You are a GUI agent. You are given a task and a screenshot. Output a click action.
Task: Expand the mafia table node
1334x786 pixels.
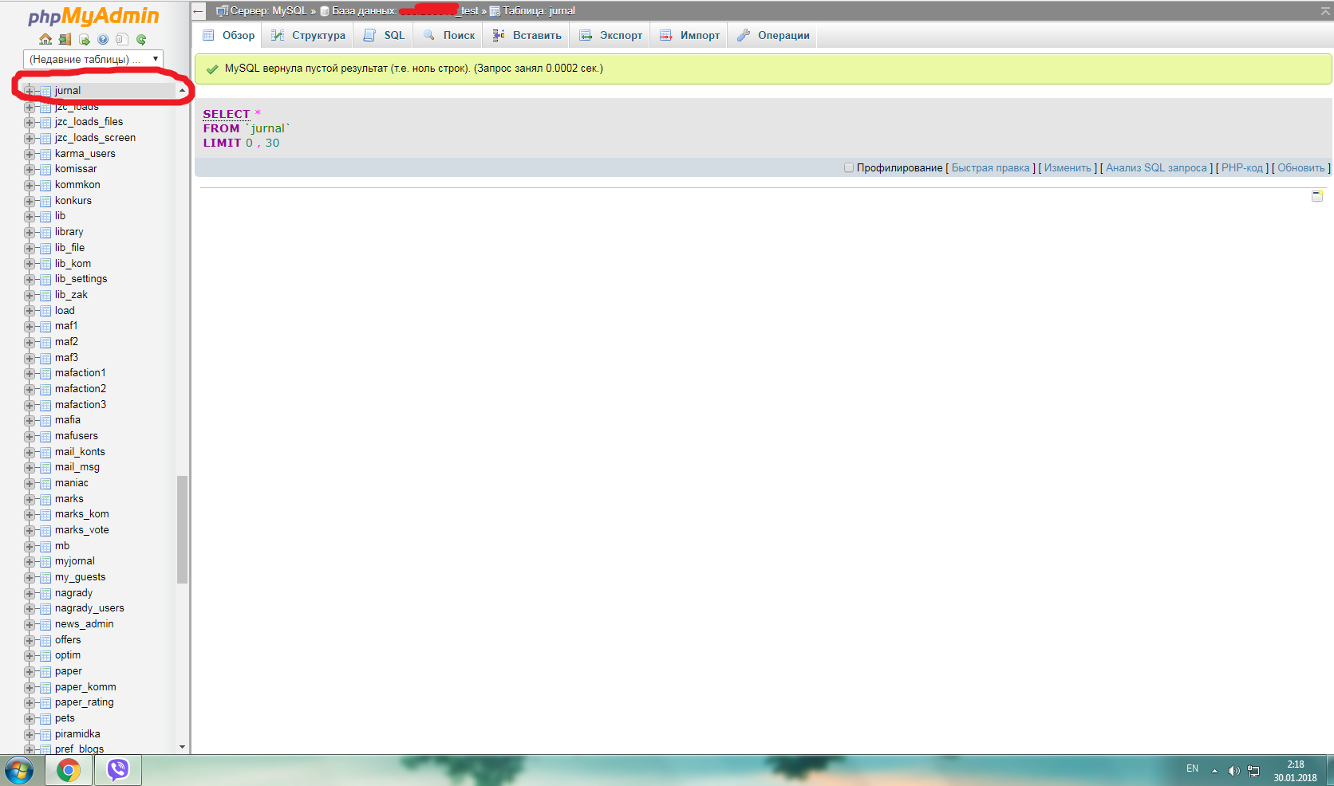(30, 420)
